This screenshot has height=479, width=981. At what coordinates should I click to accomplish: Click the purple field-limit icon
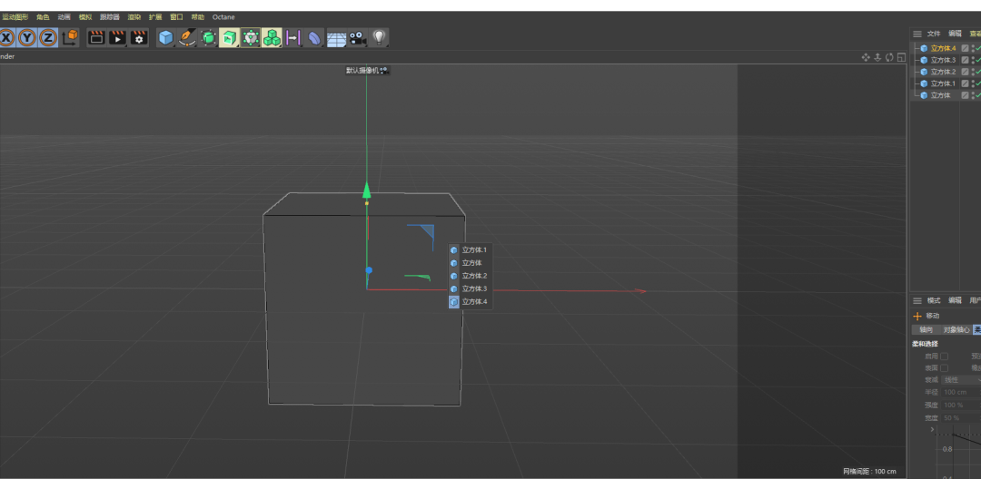[292, 38]
